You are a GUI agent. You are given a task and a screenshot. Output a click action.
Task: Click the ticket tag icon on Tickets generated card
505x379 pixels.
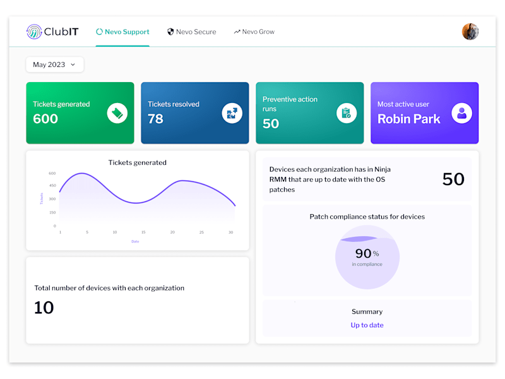pos(117,113)
